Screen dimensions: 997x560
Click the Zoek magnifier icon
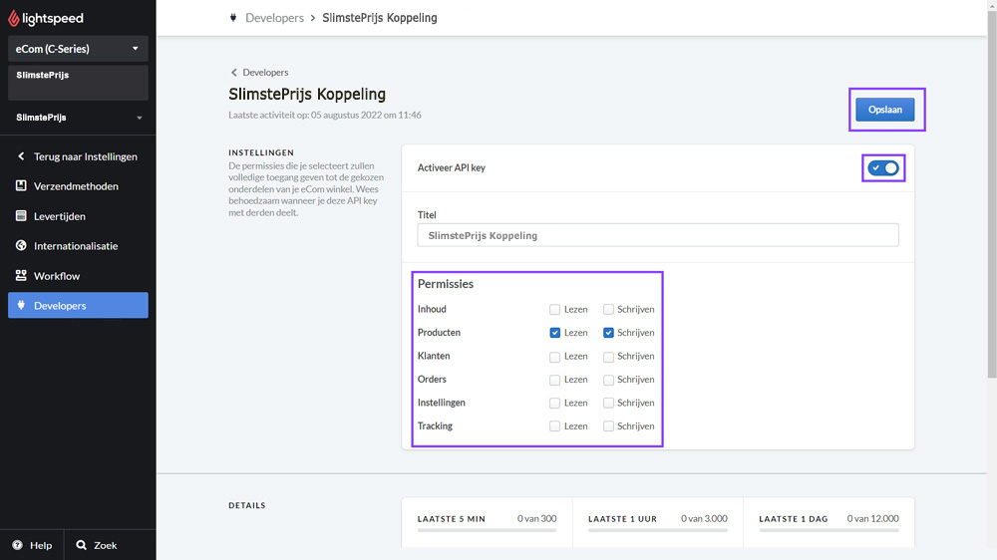(82, 545)
